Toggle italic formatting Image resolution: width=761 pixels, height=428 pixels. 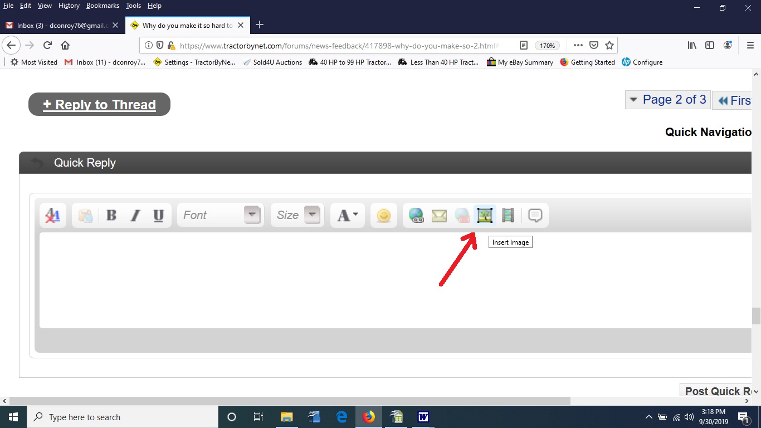(135, 215)
